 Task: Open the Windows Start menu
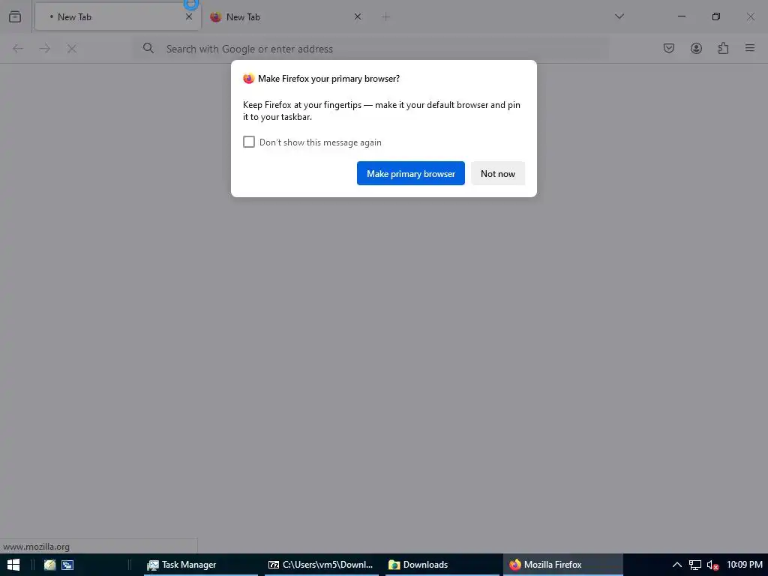13,565
